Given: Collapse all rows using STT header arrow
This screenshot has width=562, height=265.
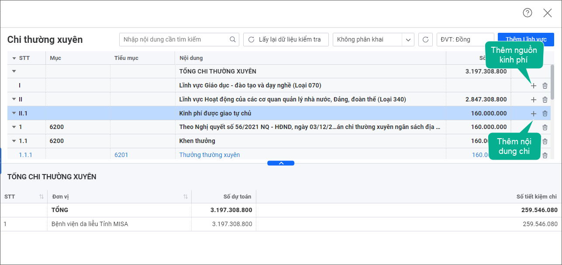Looking at the screenshot, I should click(14, 58).
